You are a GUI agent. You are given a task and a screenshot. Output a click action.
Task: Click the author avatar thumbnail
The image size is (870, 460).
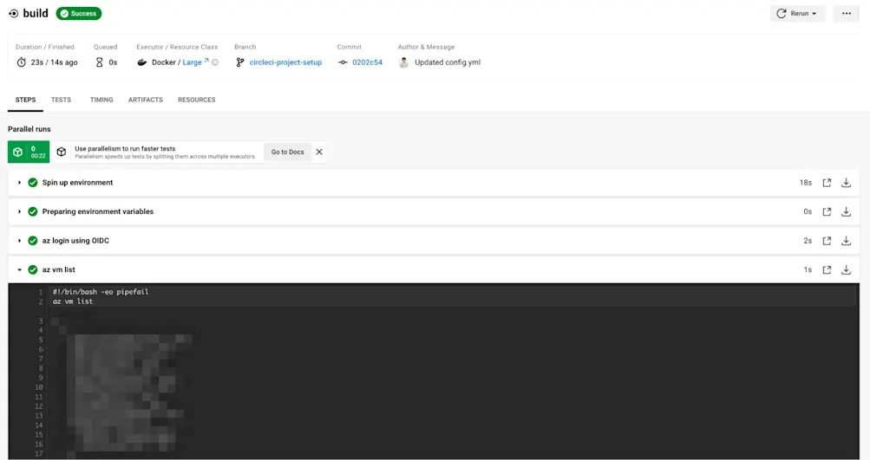point(404,62)
